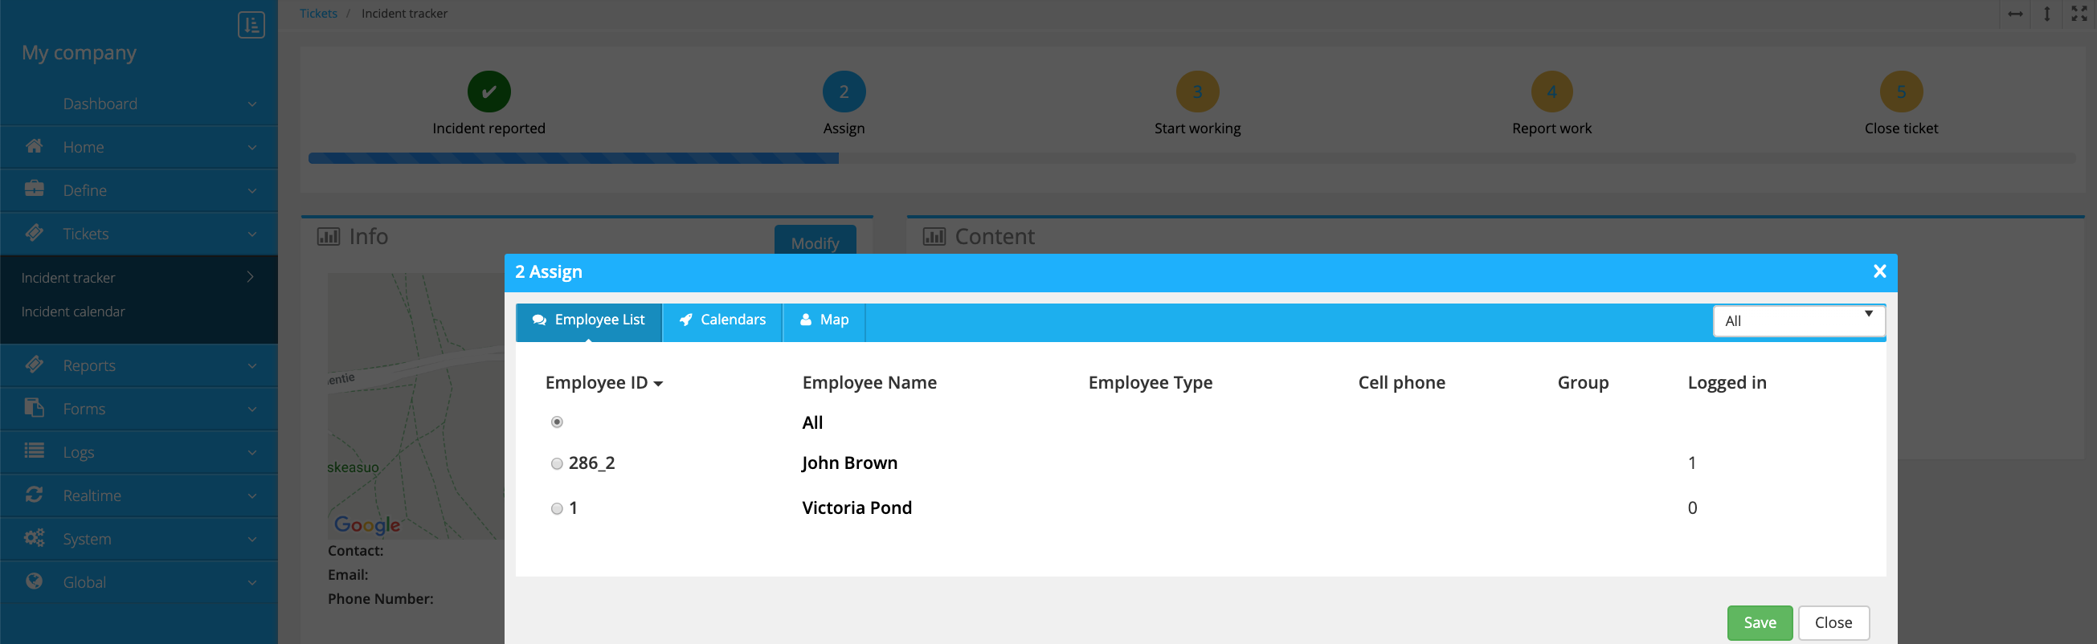
Task: Sort by Employee ID column
Action: coord(603,383)
